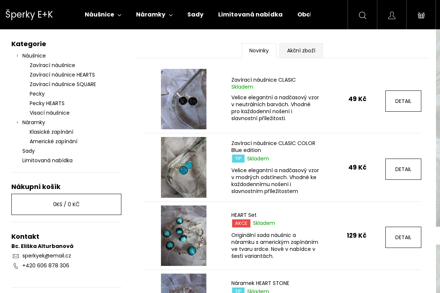Viewport: 440px width, 293px height.
Task: Click the Šperky E+K site logo
Action: coord(29,15)
